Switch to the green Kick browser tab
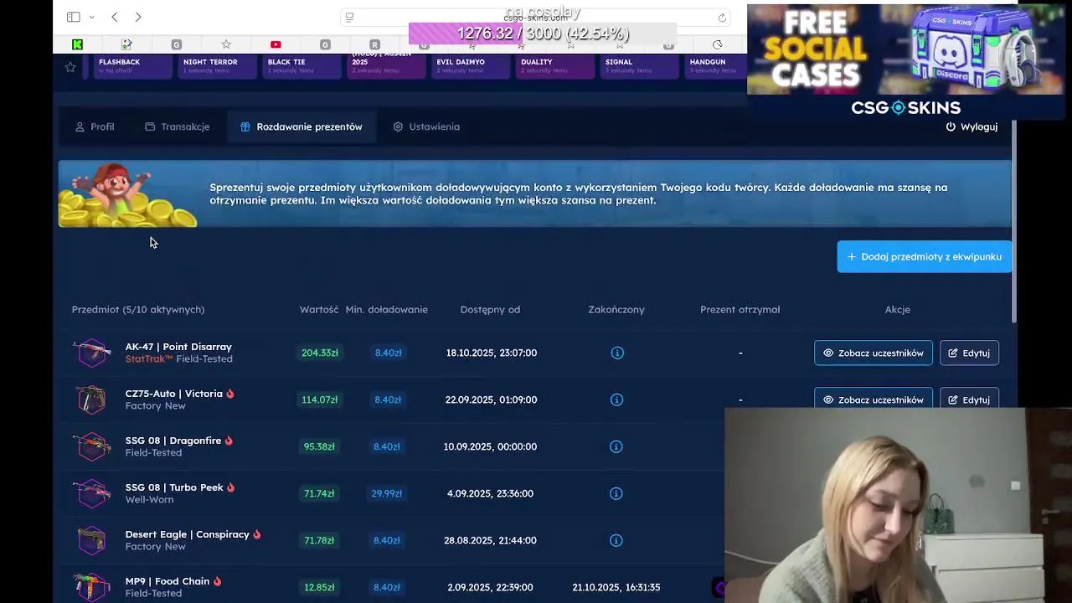1072x603 pixels. 77,44
